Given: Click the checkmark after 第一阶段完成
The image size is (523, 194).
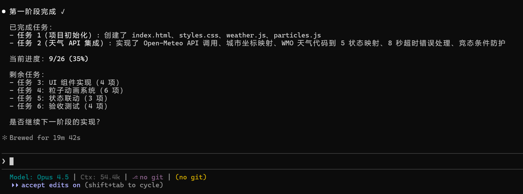Looking at the screenshot, I should click(x=63, y=12).
